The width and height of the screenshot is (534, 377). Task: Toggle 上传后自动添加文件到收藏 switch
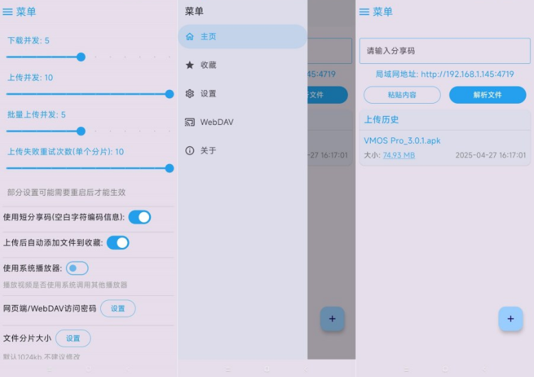click(118, 242)
